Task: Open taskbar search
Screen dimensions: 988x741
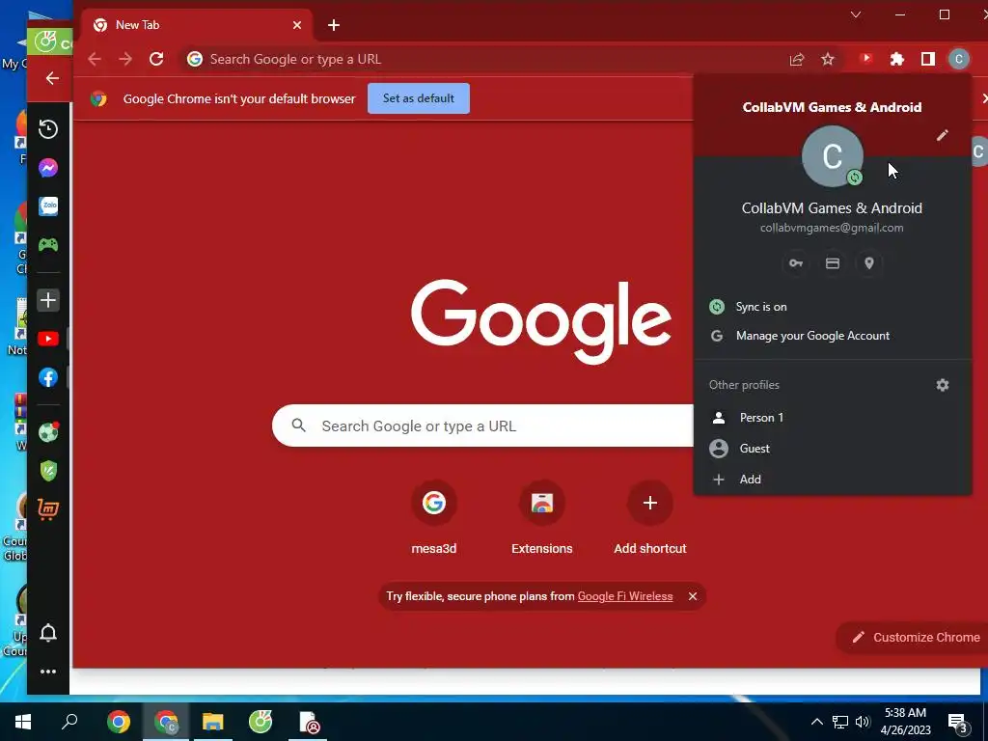Action: click(x=69, y=722)
